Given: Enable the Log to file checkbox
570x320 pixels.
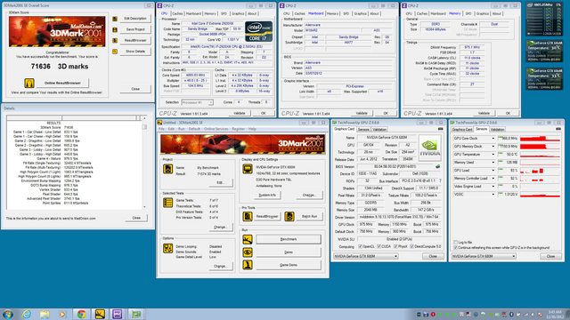Looking at the screenshot, I should click(x=455, y=242).
